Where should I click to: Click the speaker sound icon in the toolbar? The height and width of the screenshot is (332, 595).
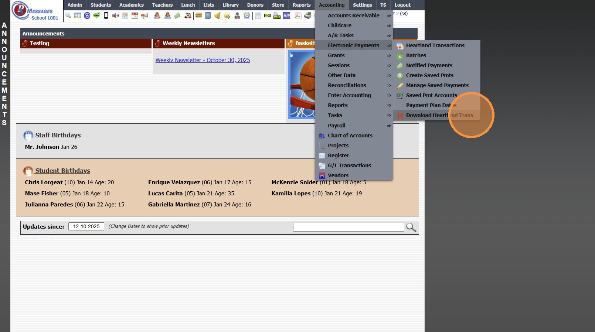pos(116,16)
